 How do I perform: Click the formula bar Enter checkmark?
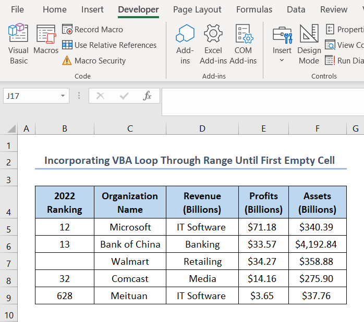[124, 96]
